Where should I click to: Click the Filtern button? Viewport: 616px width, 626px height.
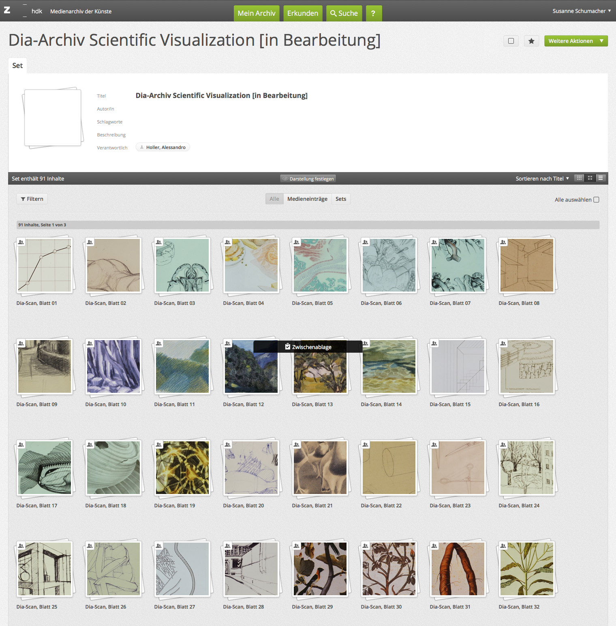[32, 199]
